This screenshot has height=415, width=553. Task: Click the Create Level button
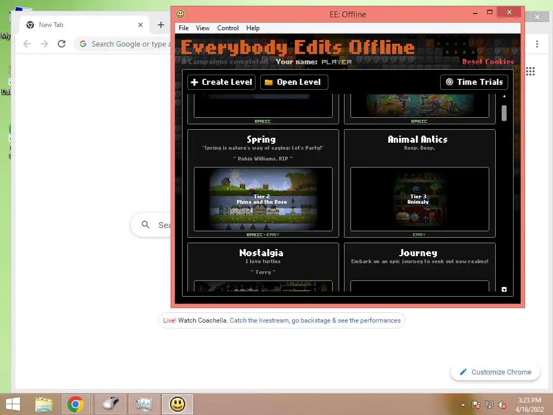tap(221, 82)
